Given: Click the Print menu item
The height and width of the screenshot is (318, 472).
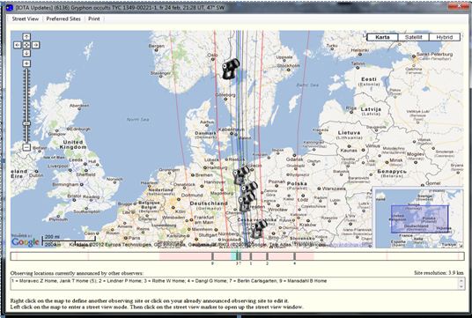Looking at the screenshot, I should coord(94,18).
